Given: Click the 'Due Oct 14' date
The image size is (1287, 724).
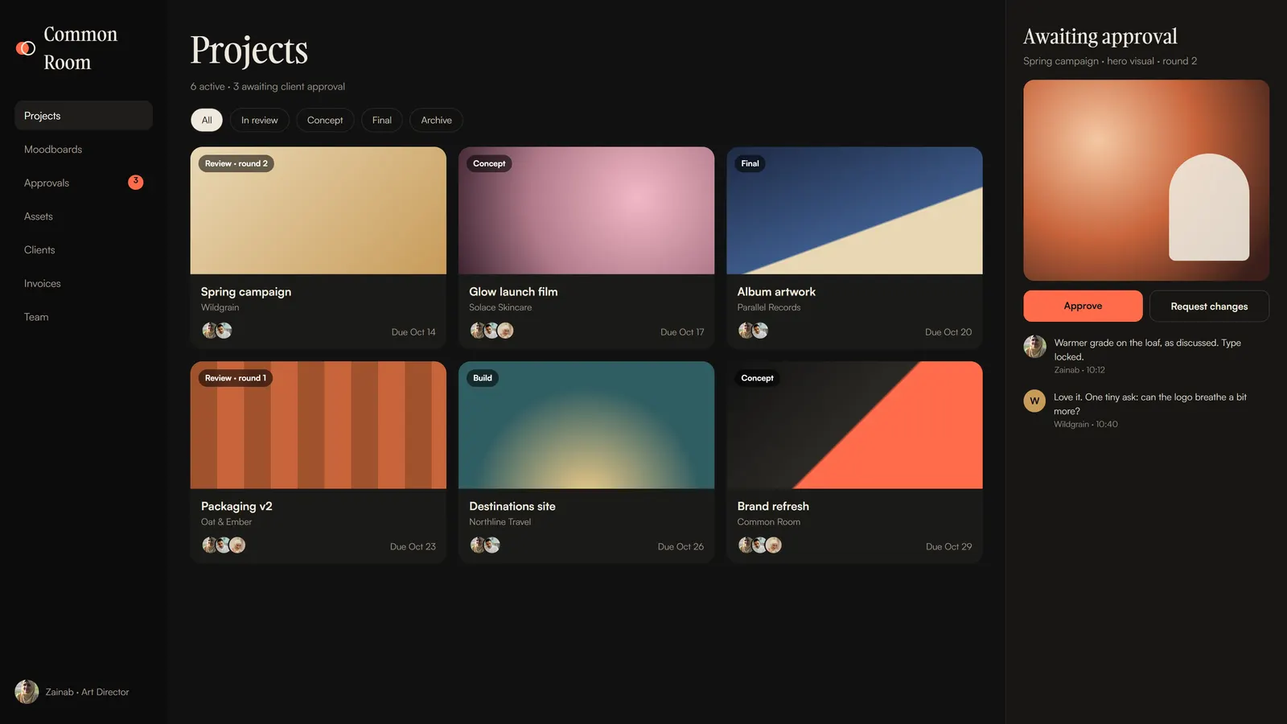Looking at the screenshot, I should (x=413, y=332).
